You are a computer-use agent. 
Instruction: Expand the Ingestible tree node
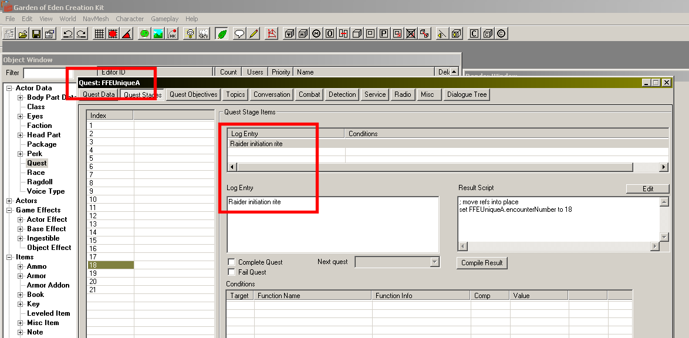click(20, 238)
